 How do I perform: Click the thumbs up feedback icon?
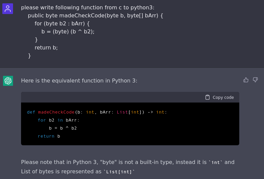tap(246, 80)
